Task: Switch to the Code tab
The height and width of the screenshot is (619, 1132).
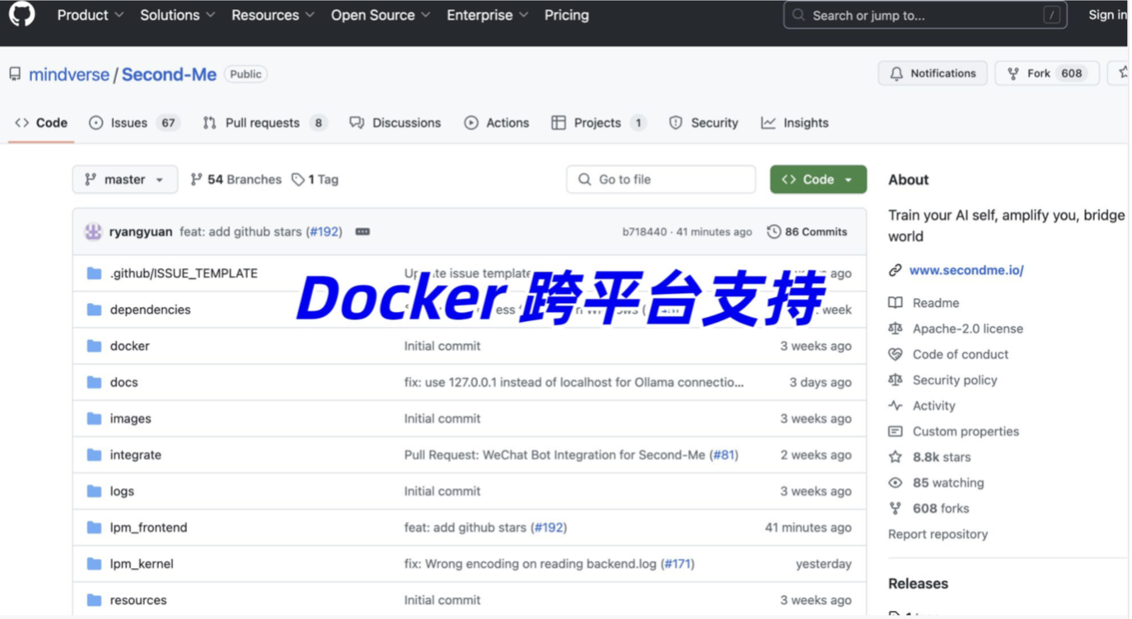Action: coord(41,123)
